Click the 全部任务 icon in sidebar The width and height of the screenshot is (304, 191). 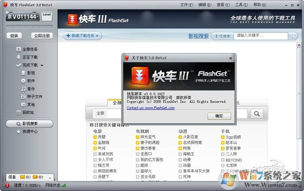pyautogui.click(x=18, y=49)
